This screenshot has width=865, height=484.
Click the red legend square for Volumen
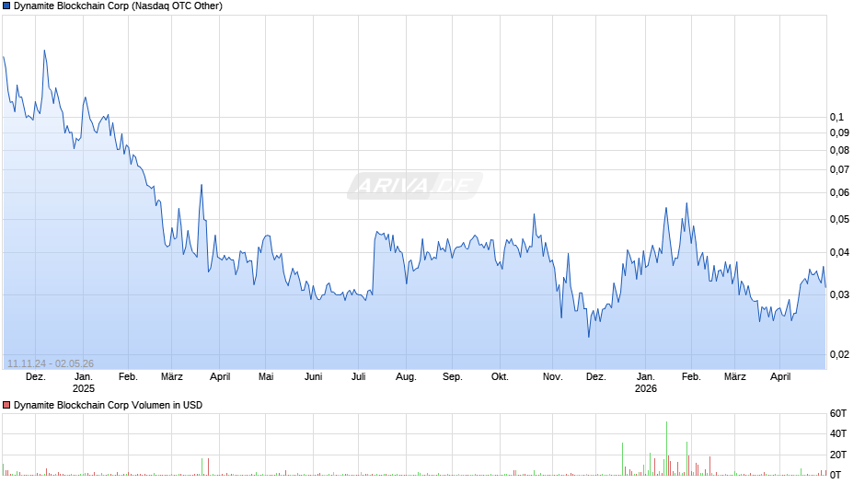(x=6, y=405)
